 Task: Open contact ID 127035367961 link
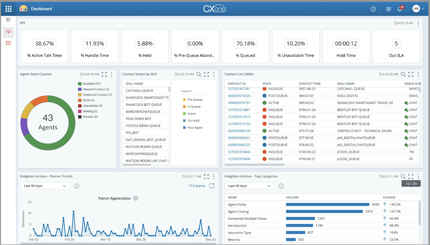239,89
